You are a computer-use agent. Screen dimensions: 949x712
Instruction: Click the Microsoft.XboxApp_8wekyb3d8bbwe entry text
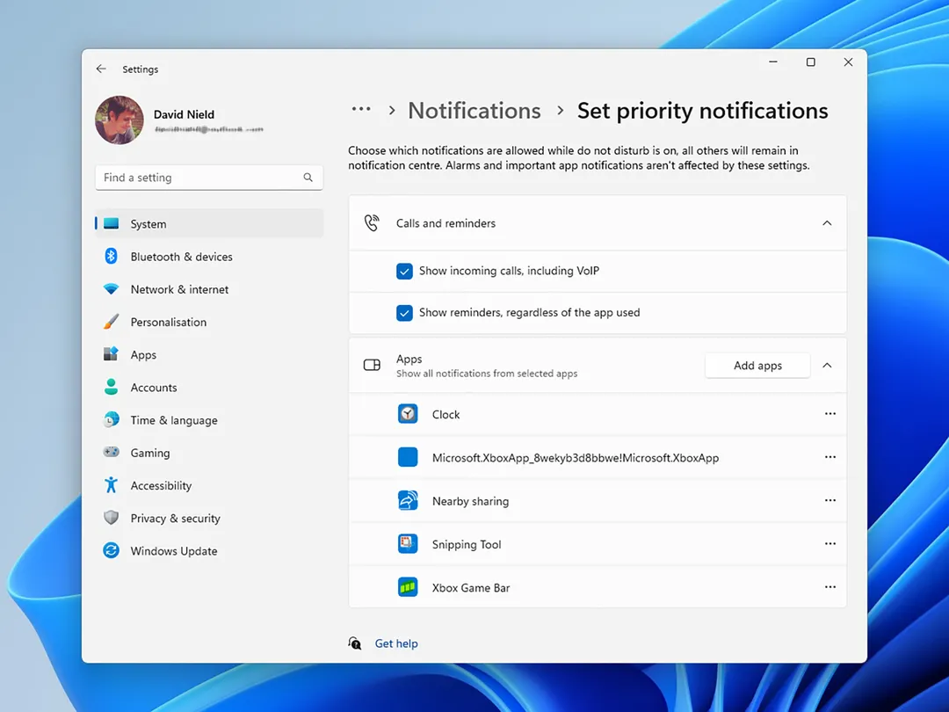(576, 458)
